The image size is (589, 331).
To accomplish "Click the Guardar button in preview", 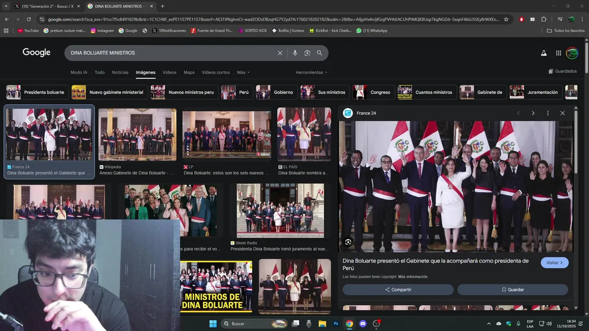I will point(513,290).
